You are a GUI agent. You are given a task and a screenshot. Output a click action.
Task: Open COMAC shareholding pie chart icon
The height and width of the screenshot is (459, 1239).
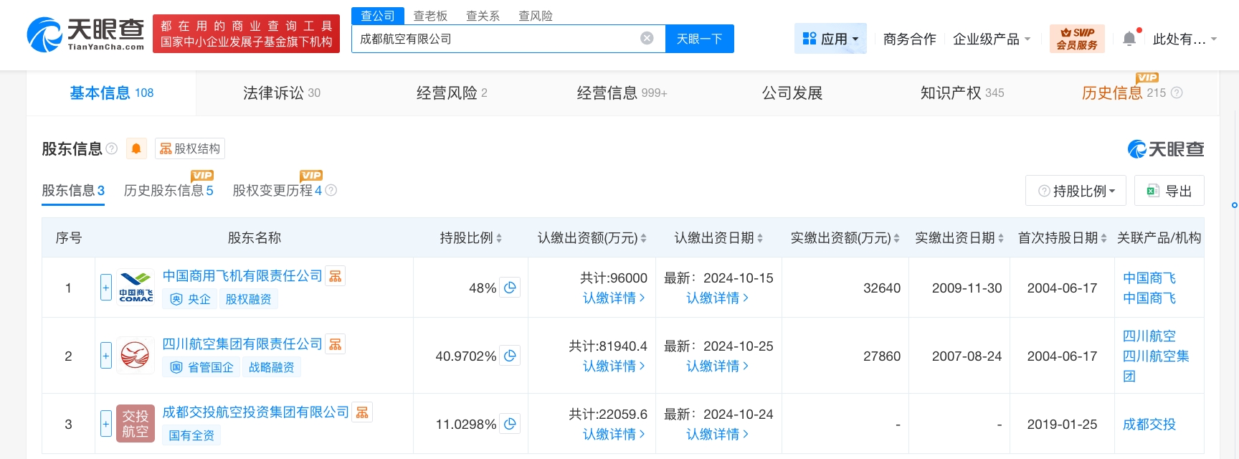coord(510,288)
